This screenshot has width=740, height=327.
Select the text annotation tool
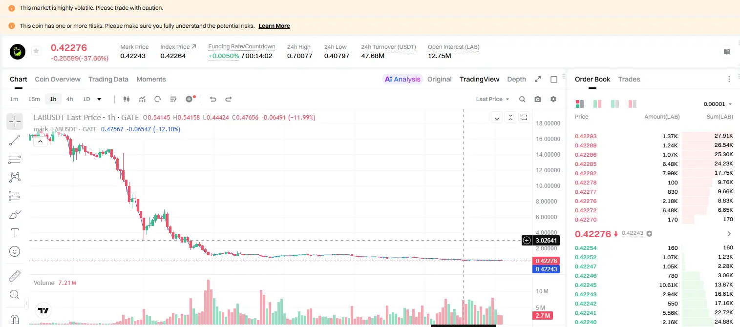[x=15, y=233]
